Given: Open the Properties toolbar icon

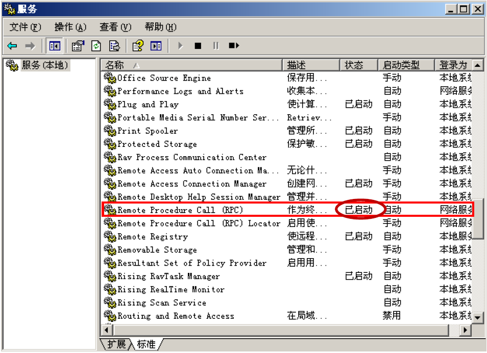Looking at the screenshot, I should 78,46.
